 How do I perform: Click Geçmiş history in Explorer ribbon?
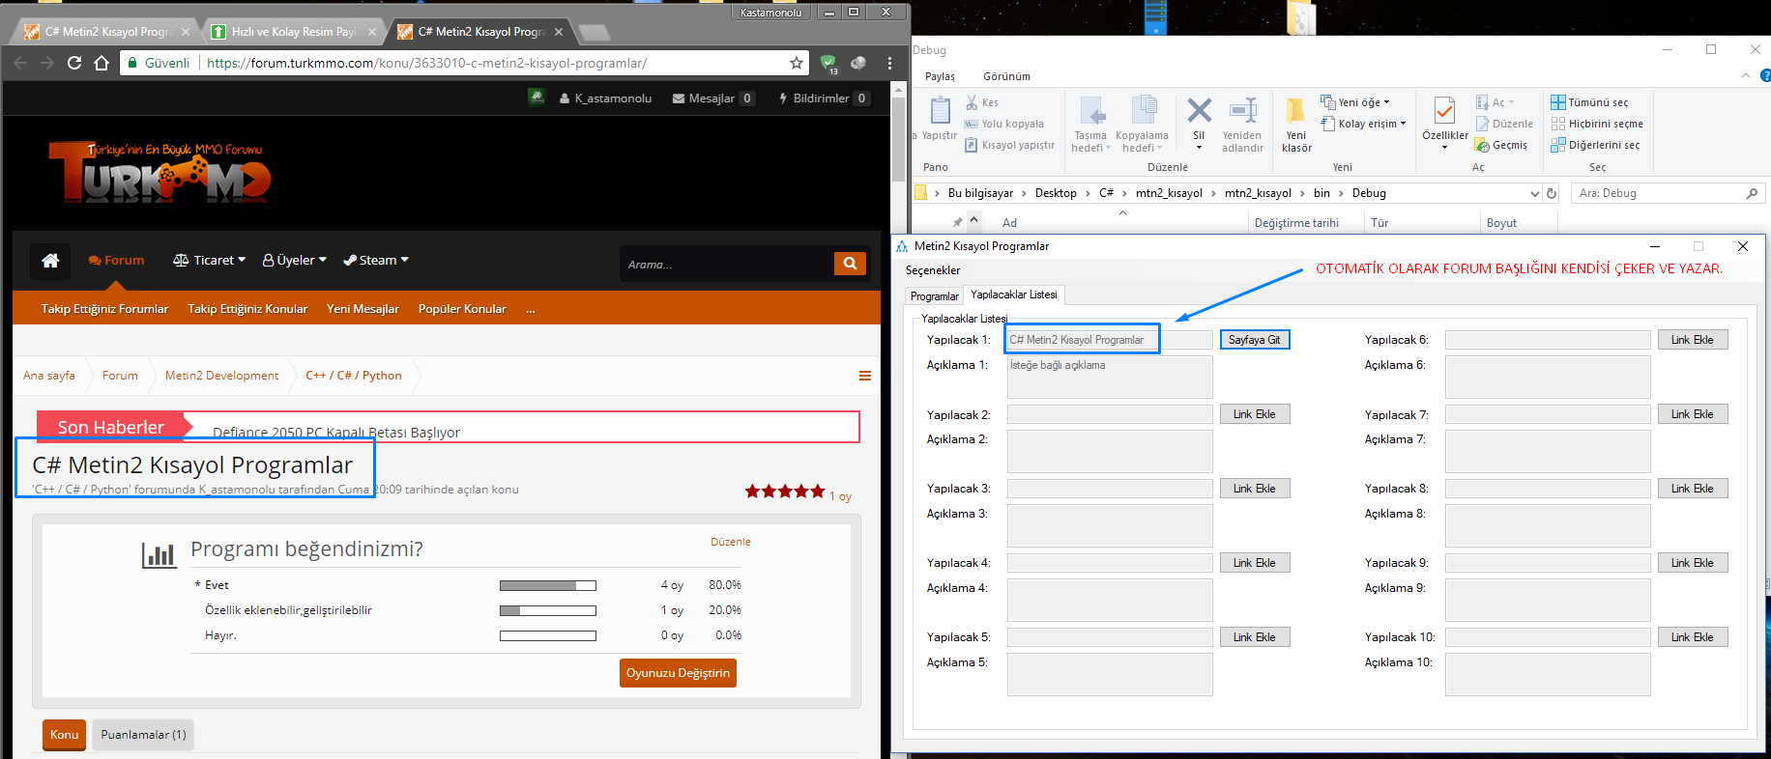pos(1501,145)
